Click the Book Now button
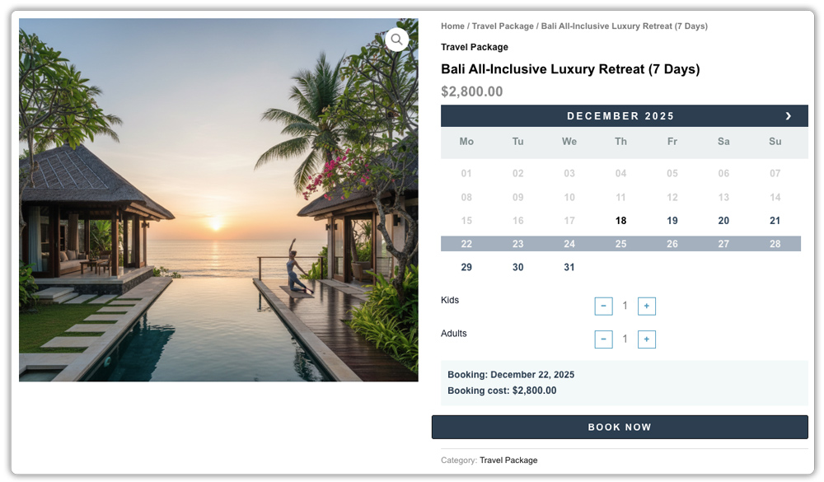Image resolution: width=824 pixels, height=482 pixels. pos(620,427)
